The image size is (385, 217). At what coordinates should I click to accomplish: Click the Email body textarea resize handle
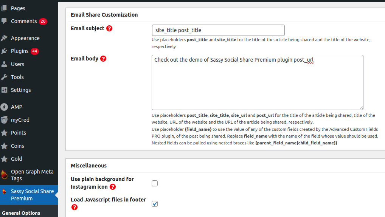coord(361,108)
